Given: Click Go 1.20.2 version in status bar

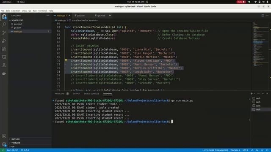Looking at the screenshot, I should coord(12,150).
